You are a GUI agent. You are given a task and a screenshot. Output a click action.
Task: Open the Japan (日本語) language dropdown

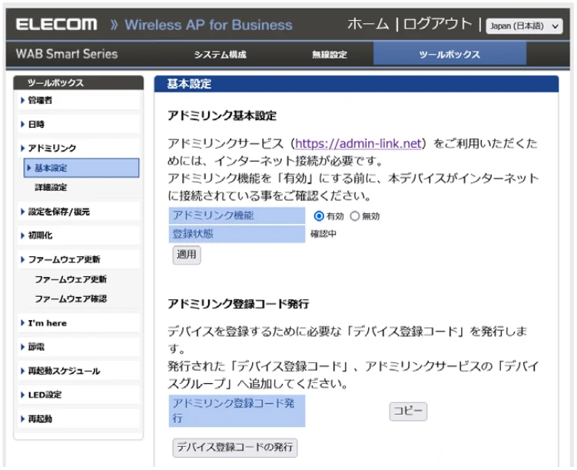(x=524, y=26)
